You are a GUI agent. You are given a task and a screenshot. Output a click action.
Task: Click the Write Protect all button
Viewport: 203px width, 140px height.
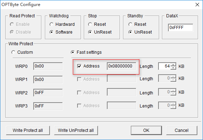pyautogui.click(x=28, y=130)
